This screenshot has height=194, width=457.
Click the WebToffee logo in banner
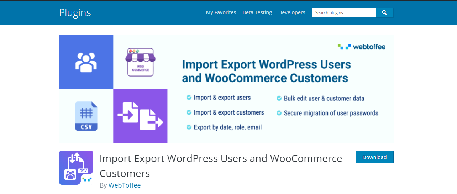362,47
